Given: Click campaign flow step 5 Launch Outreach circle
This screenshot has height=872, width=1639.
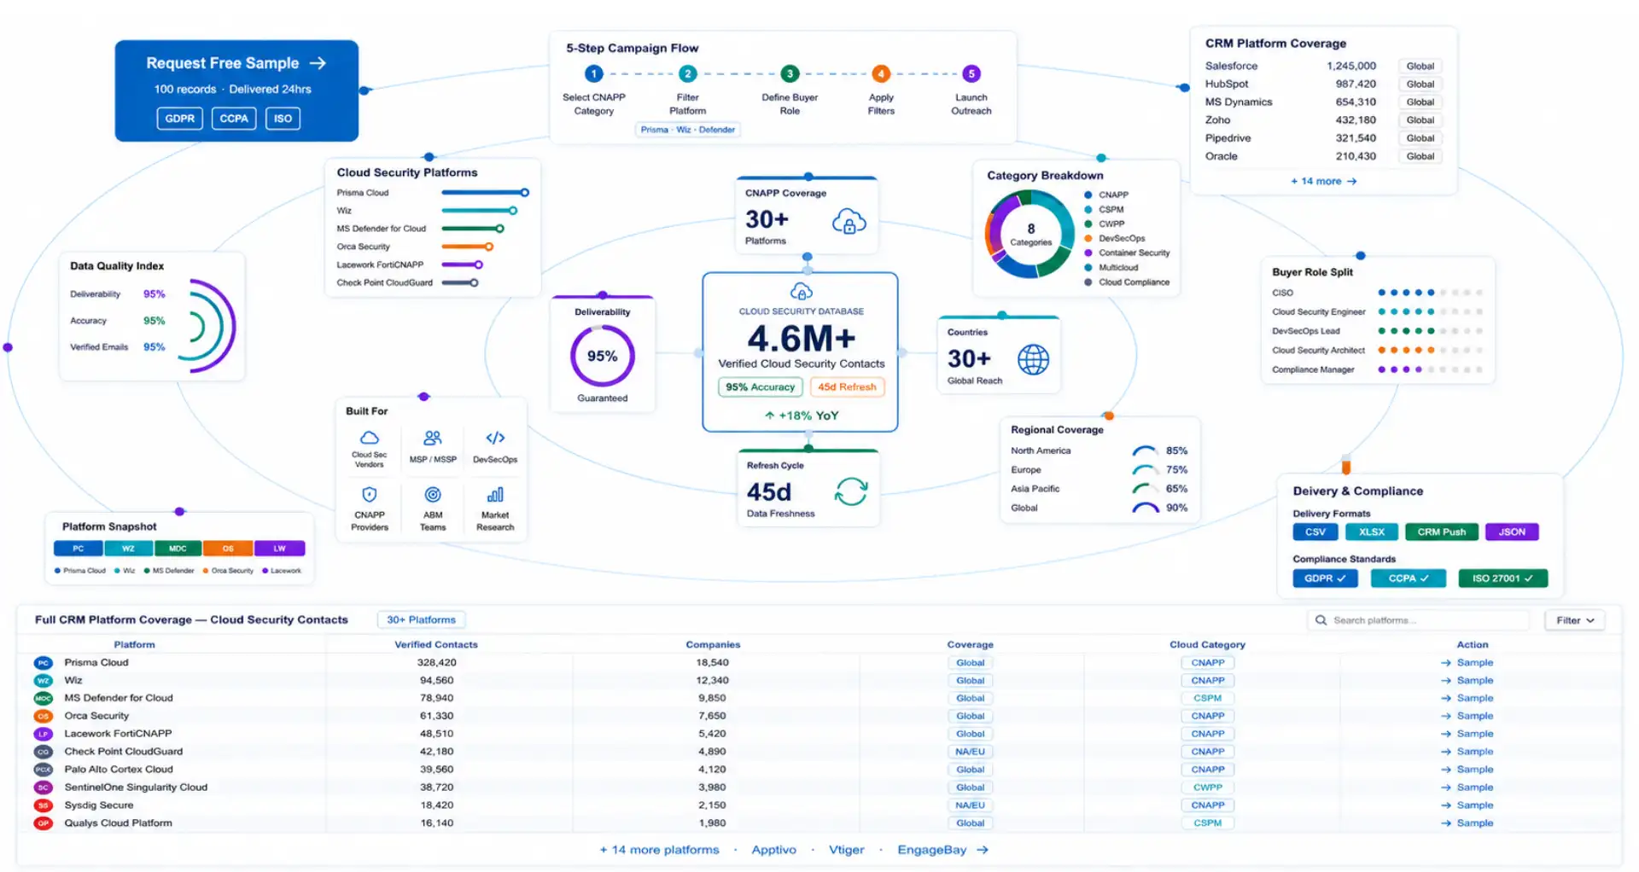Looking at the screenshot, I should pyautogui.click(x=971, y=73).
